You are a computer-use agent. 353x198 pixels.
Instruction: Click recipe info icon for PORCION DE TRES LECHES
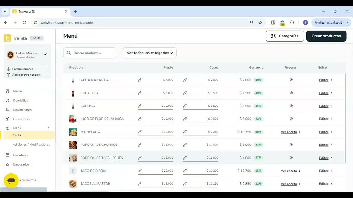291,158
